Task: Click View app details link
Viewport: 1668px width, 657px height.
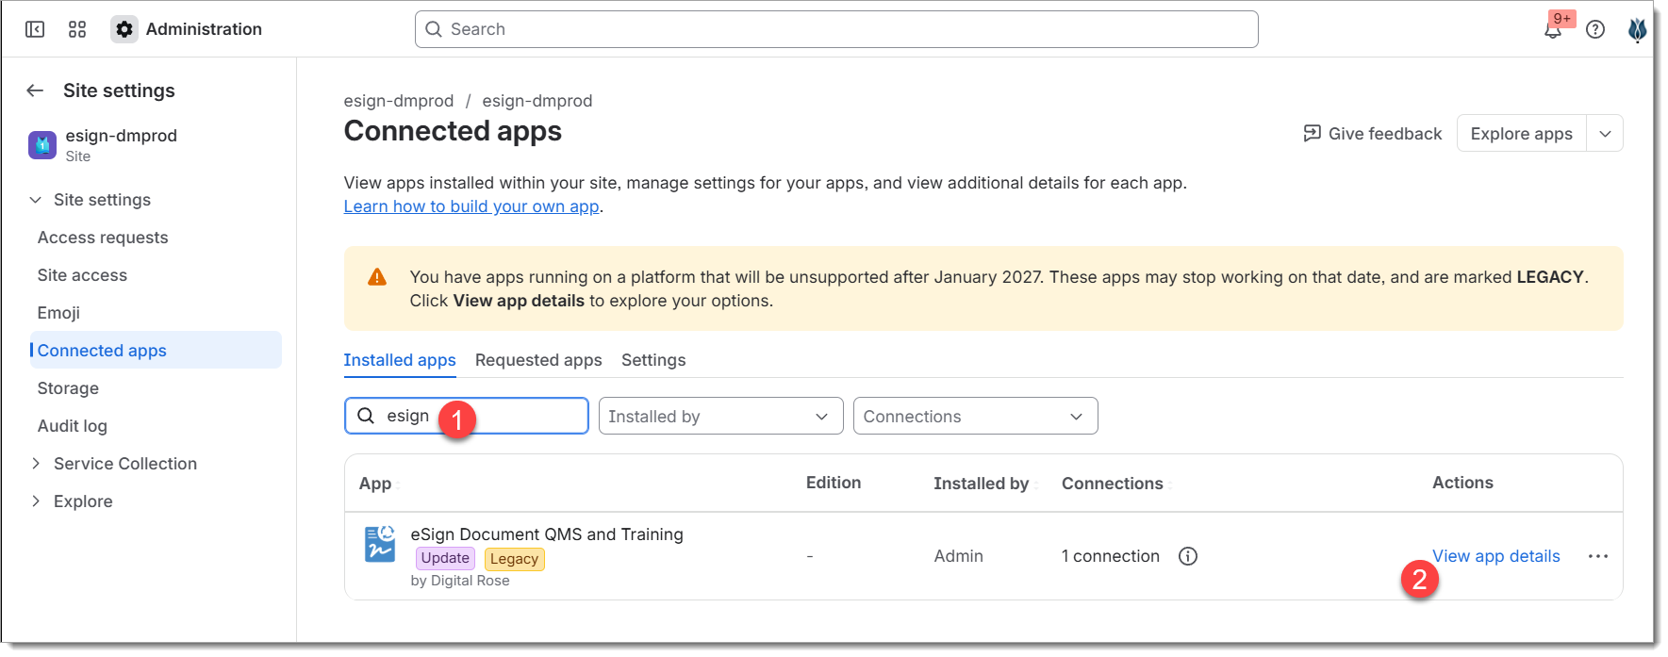Action: [1496, 556]
